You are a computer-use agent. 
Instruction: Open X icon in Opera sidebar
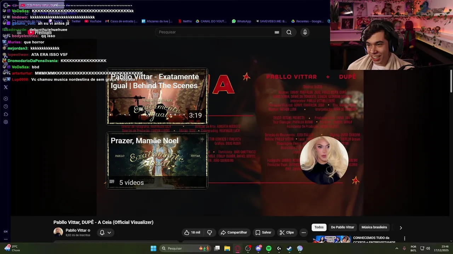point(6,87)
